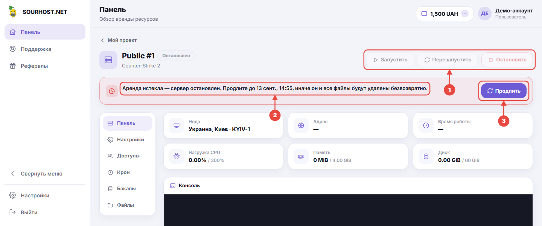Open the Рефералы sidebar item
This screenshot has width=542, height=226.
[x=45, y=66]
